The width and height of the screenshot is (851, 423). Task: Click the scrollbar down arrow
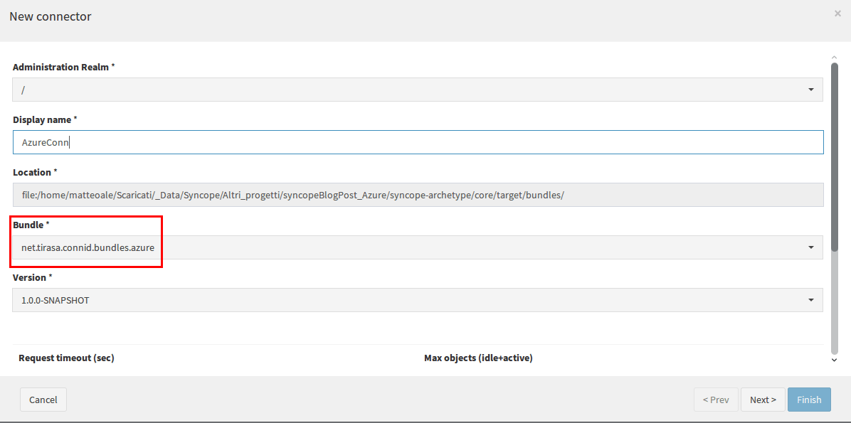click(835, 360)
